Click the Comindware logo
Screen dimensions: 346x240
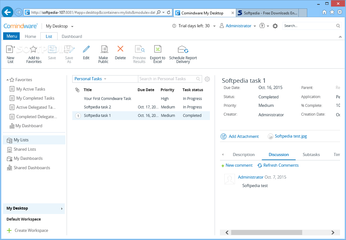click(x=21, y=26)
